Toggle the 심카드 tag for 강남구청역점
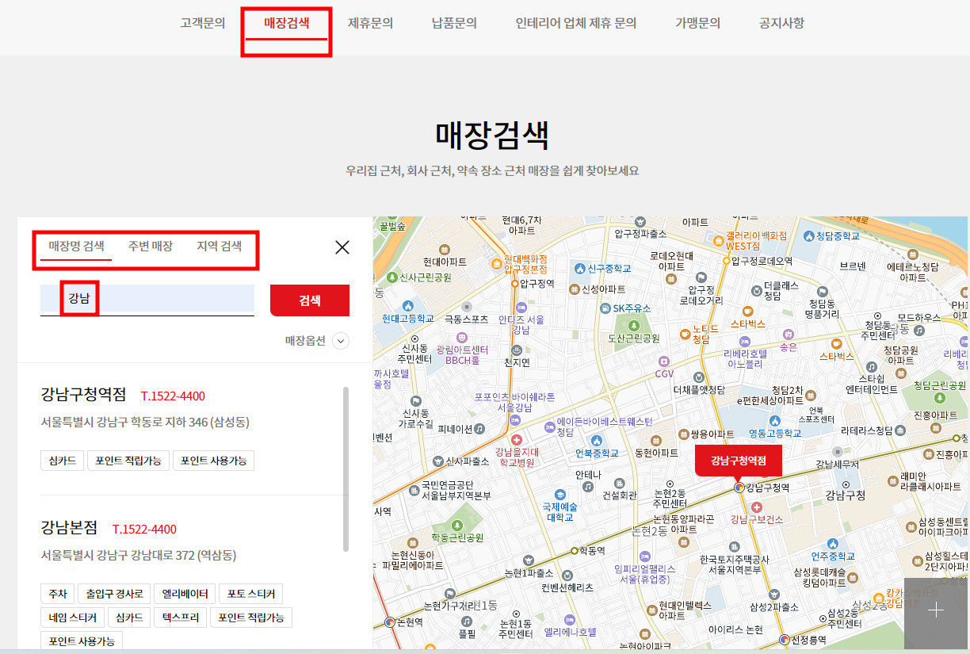The height and width of the screenshot is (654, 970). click(62, 460)
